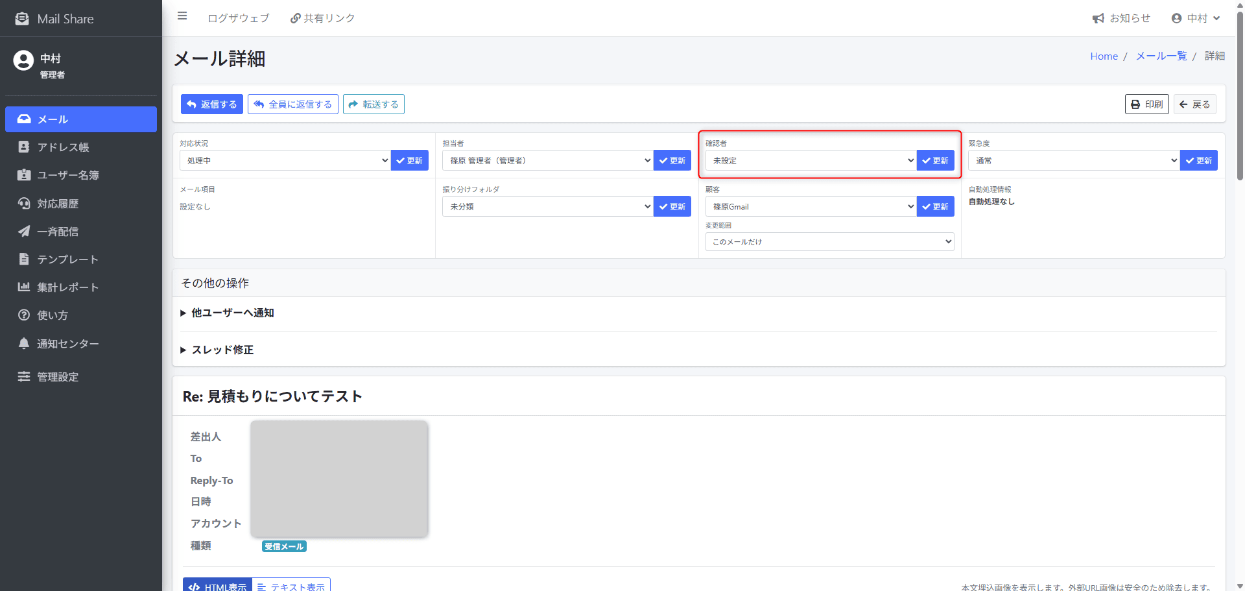
Task: Click the 中村 user avatar in sidebar
Action: pyautogui.click(x=23, y=60)
